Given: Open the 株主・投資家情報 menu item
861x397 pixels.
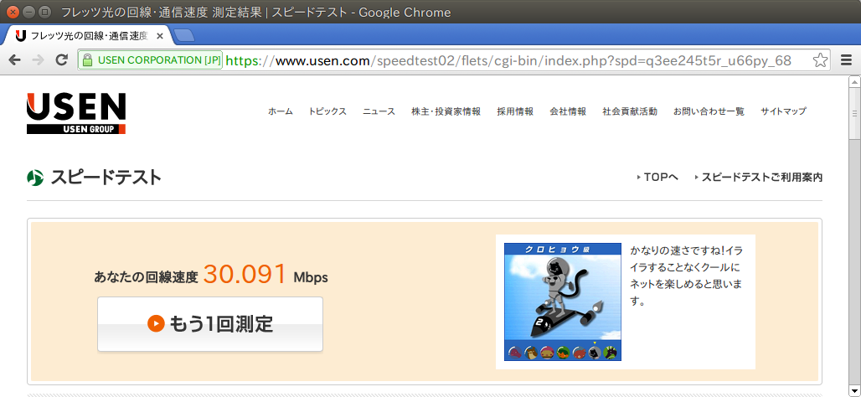Looking at the screenshot, I should (446, 111).
